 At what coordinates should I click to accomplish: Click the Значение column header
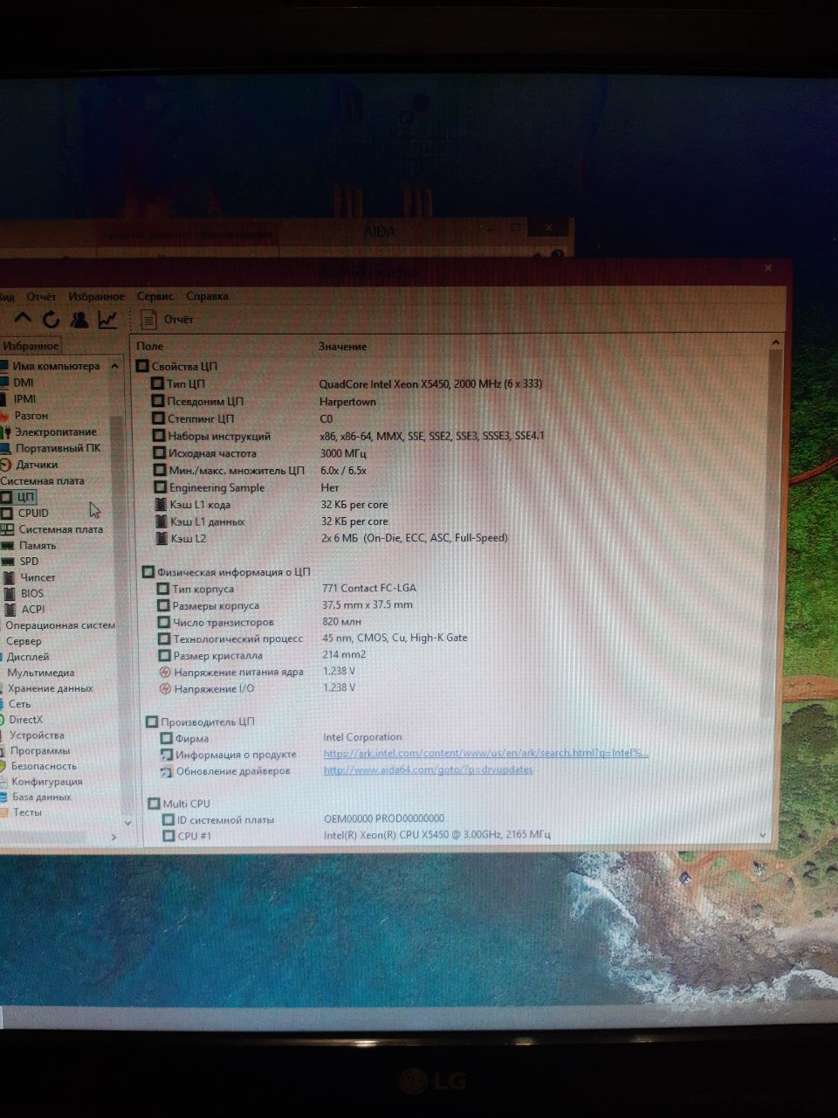click(x=342, y=347)
